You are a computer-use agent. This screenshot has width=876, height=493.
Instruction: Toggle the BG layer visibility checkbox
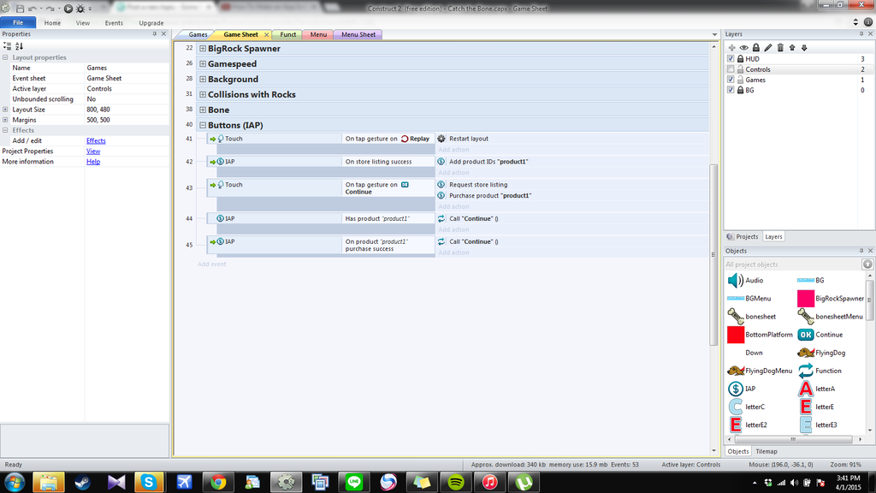(730, 90)
